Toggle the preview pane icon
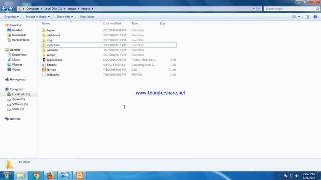Screen dimensions: 321x180 [307, 17]
